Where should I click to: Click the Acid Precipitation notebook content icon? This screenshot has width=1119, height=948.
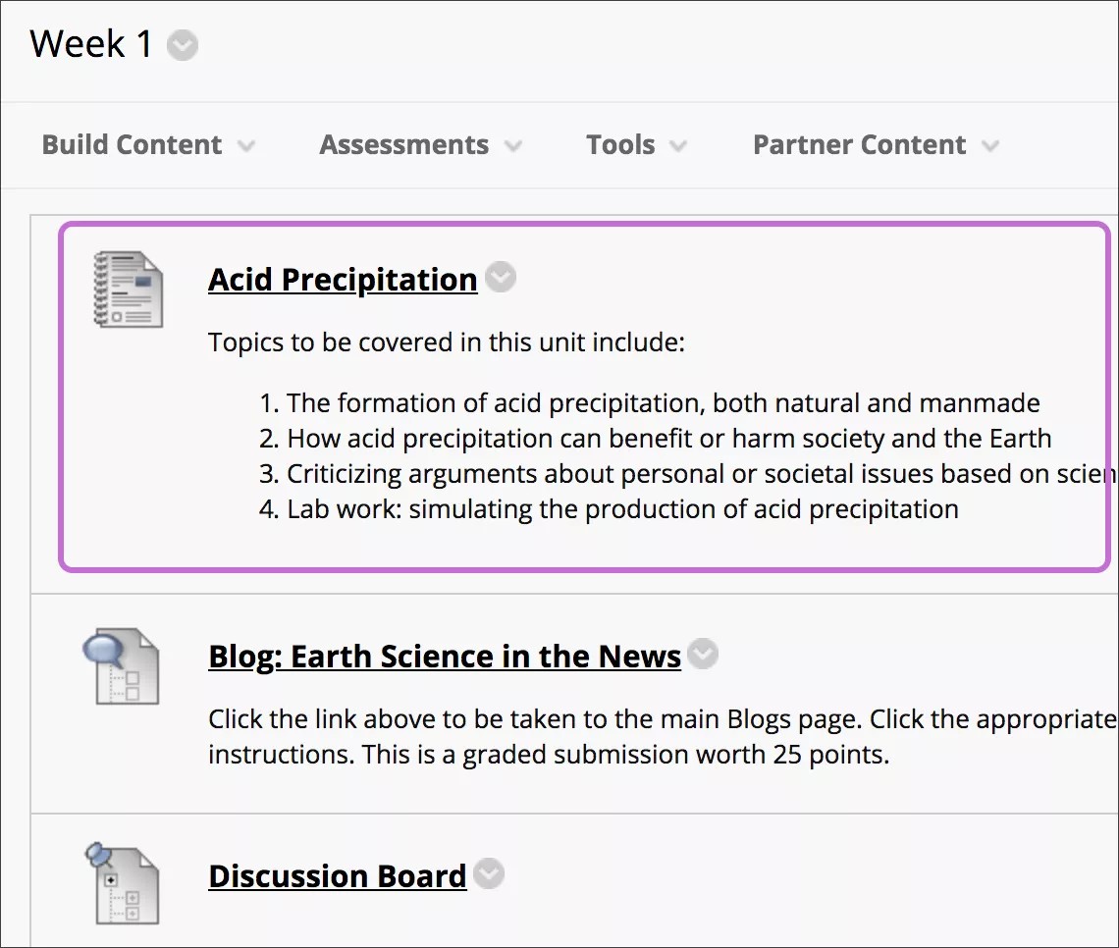click(131, 290)
